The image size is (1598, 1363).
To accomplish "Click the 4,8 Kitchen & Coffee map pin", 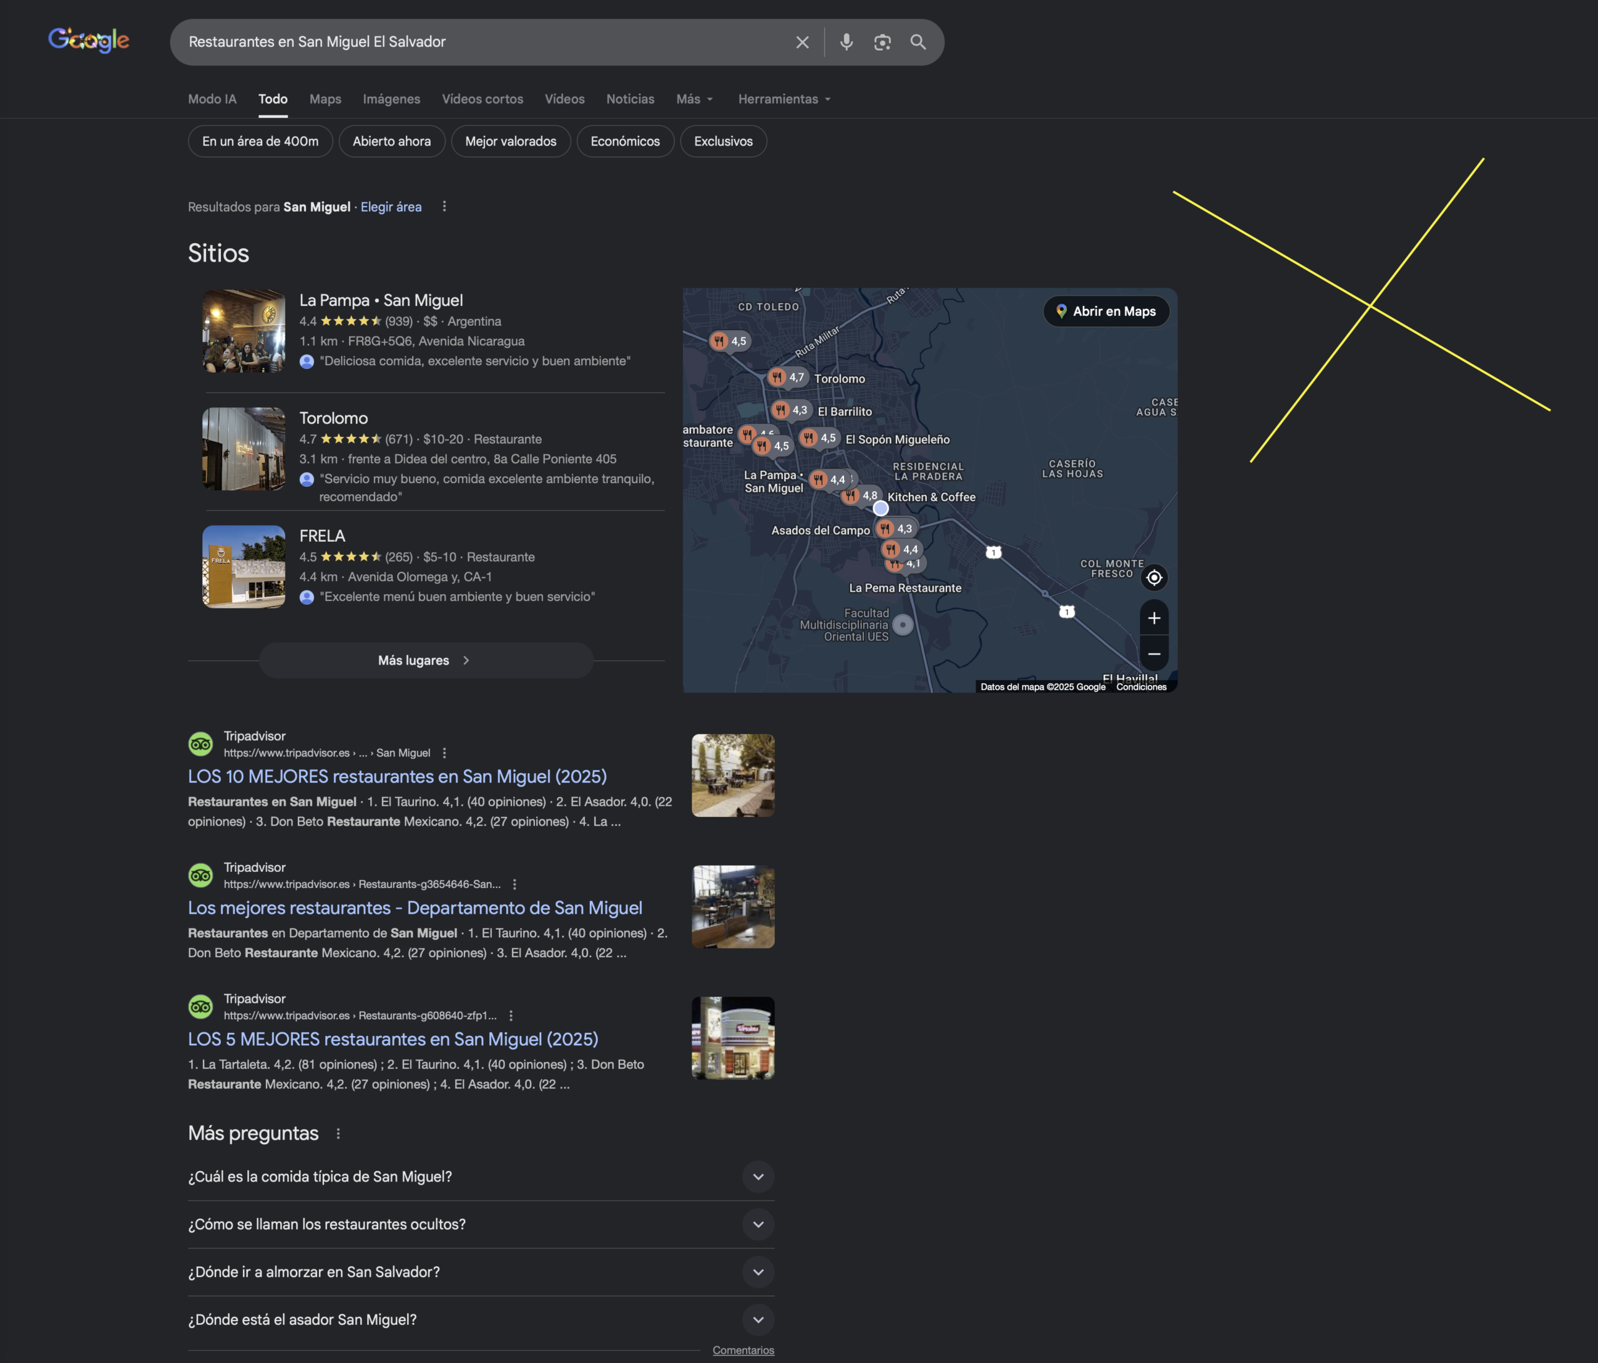I will pyautogui.click(x=860, y=496).
